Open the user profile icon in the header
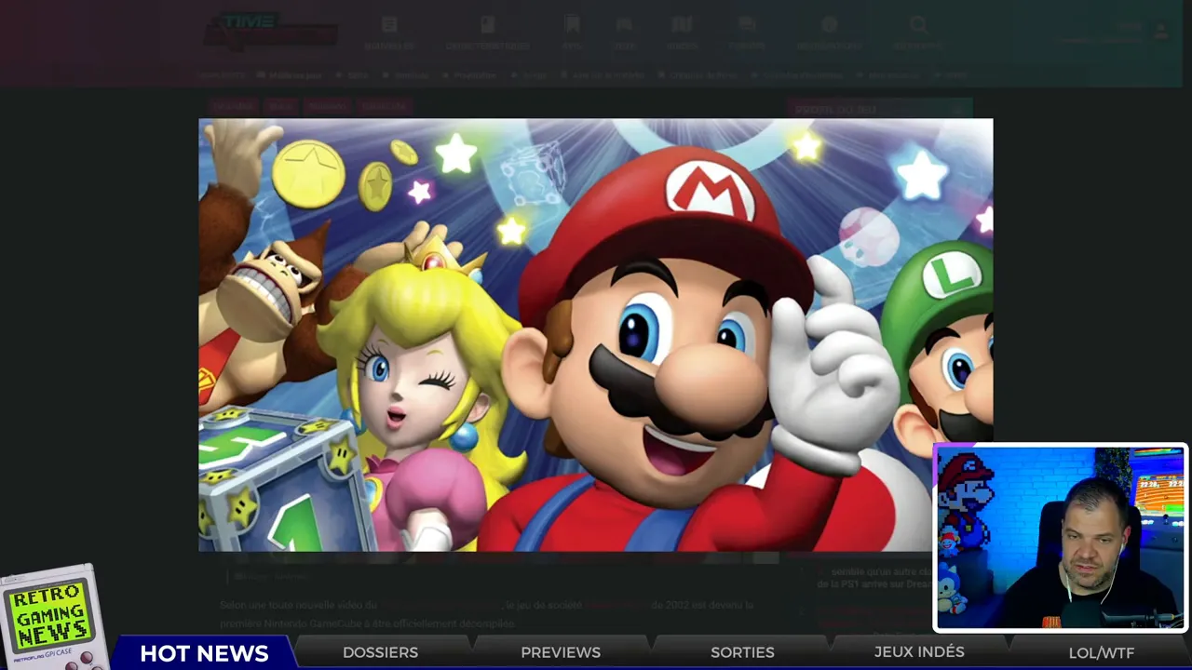Viewport: 1192px width, 670px height. [1160, 32]
